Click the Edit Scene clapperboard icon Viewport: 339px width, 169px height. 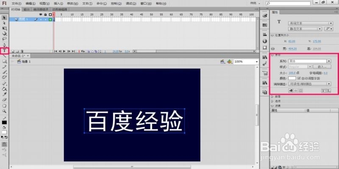[x=222, y=62]
